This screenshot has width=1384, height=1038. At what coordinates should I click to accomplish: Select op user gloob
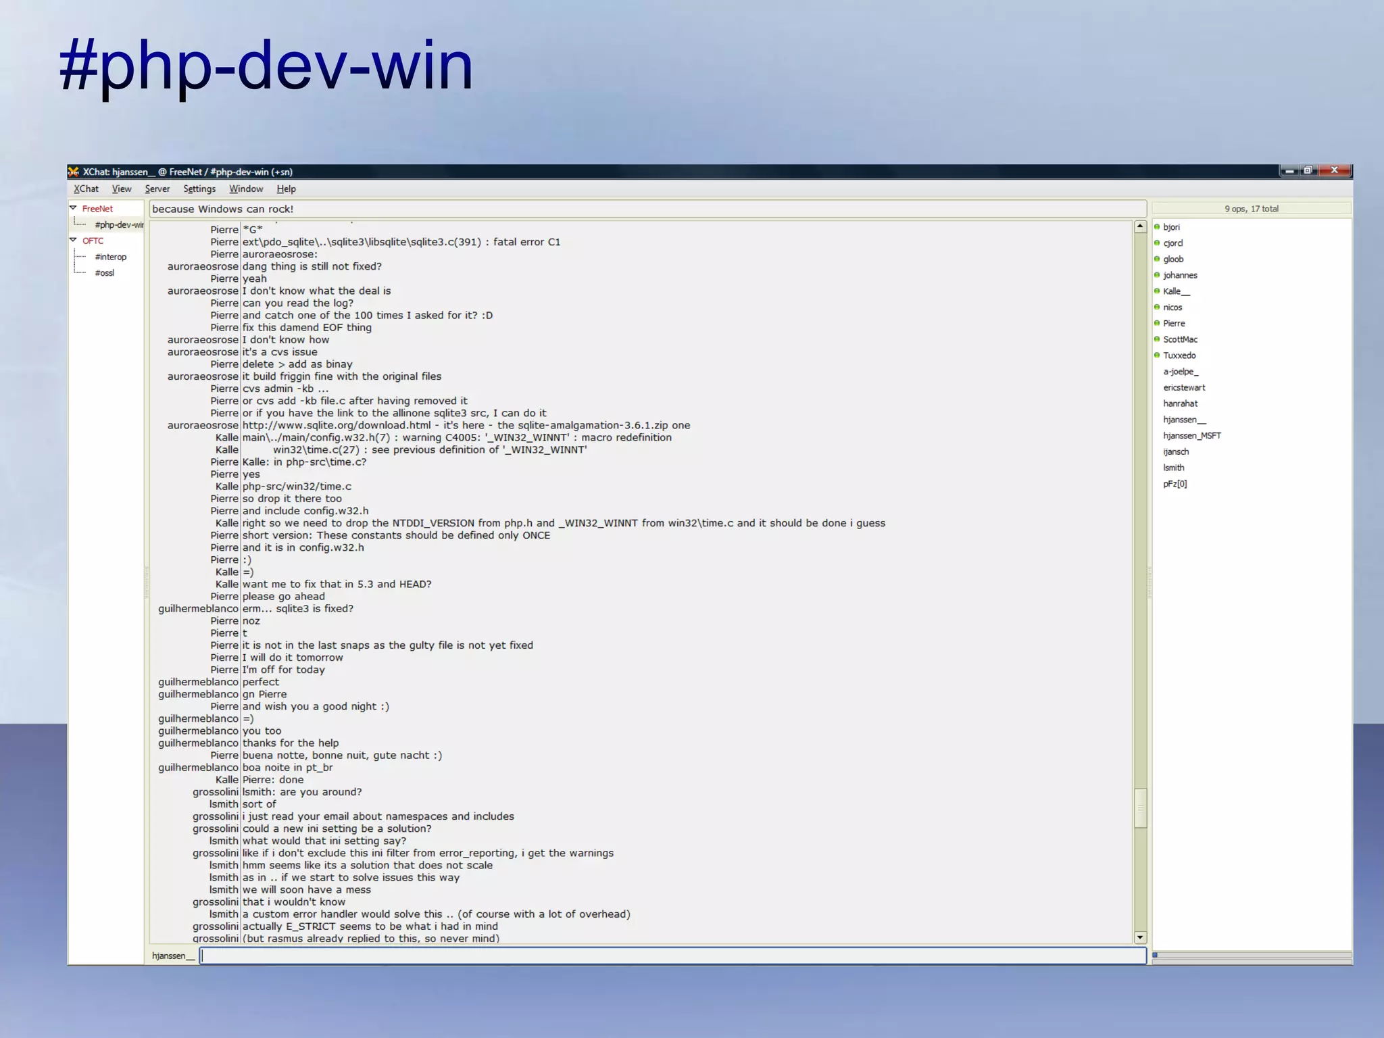pos(1172,259)
